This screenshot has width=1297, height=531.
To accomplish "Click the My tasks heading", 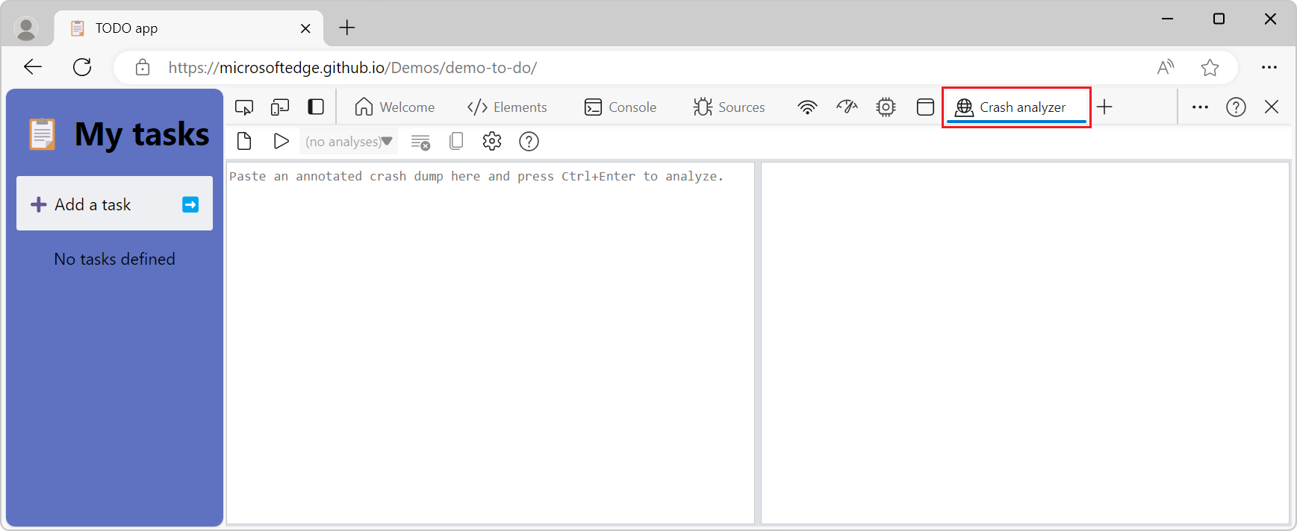I will tap(142, 134).
